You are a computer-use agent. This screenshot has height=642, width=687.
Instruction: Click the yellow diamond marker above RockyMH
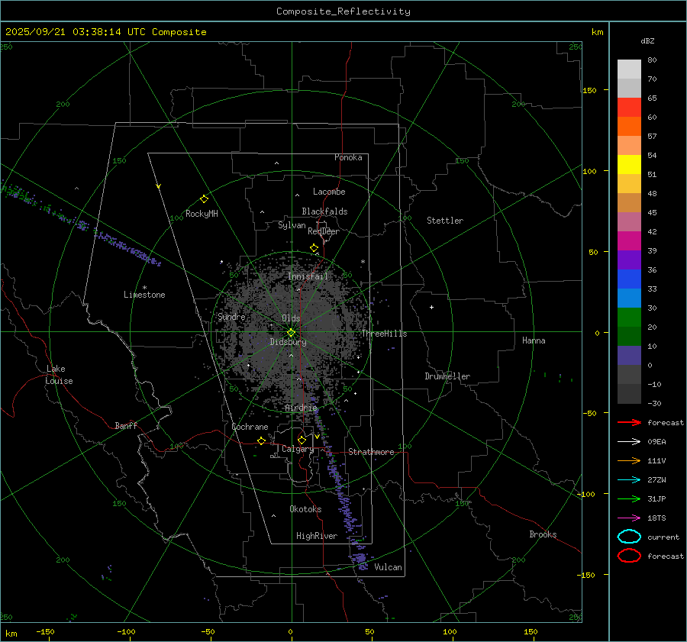tap(204, 198)
